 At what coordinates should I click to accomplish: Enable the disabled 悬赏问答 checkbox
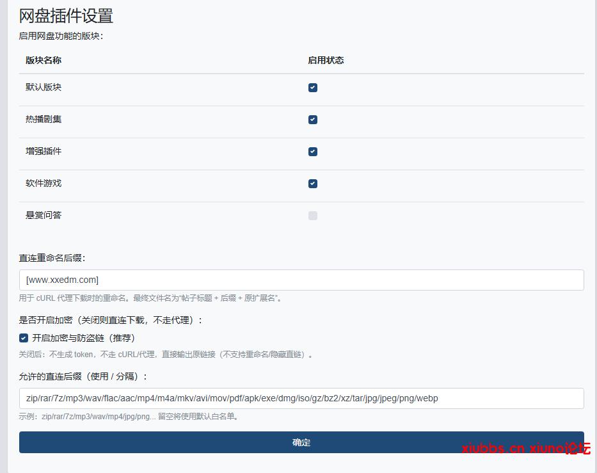point(312,216)
